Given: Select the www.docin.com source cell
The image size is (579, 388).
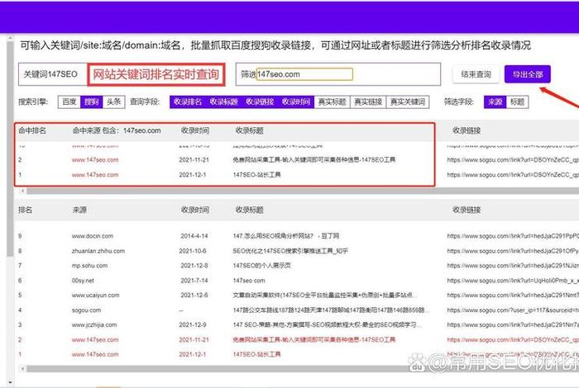Looking at the screenshot, I should pyautogui.click(x=93, y=236).
